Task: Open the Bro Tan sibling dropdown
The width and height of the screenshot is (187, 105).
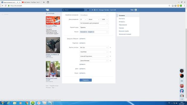Action: pyautogui.click(x=94, y=48)
